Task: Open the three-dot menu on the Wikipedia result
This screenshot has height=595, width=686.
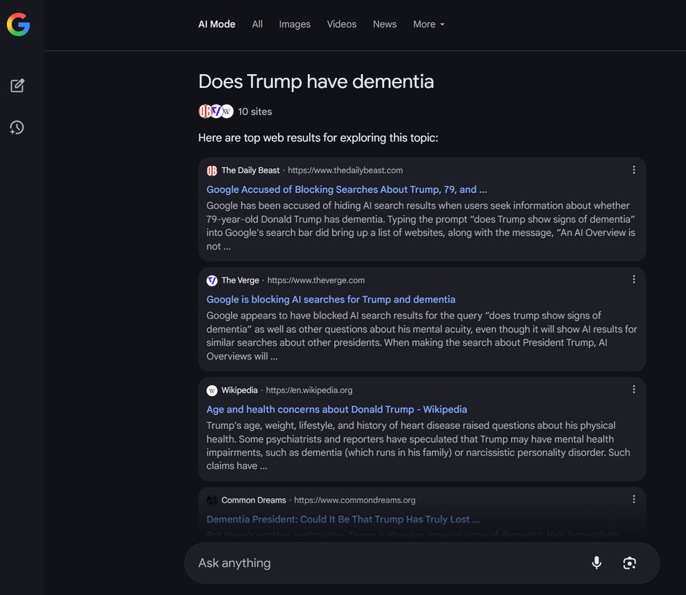Action: click(x=634, y=389)
